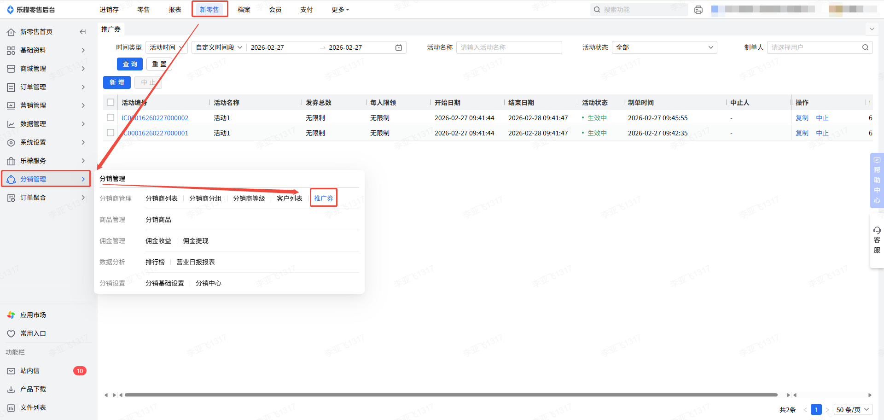
Task: Click the printer icon in top bar
Action: click(x=698, y=10)
